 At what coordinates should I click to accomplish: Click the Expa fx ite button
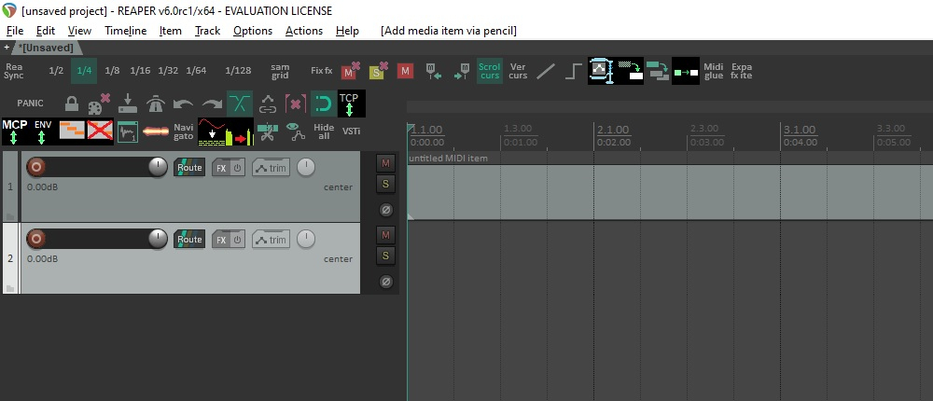742,71
